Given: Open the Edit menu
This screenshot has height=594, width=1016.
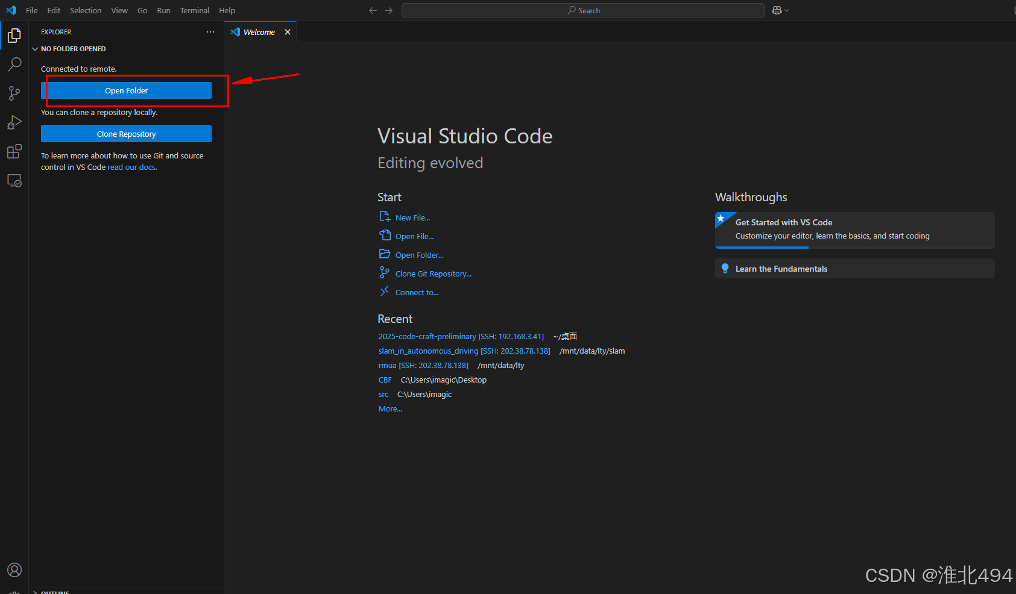Looking at the screenshot, I should [x=54, y=10].
